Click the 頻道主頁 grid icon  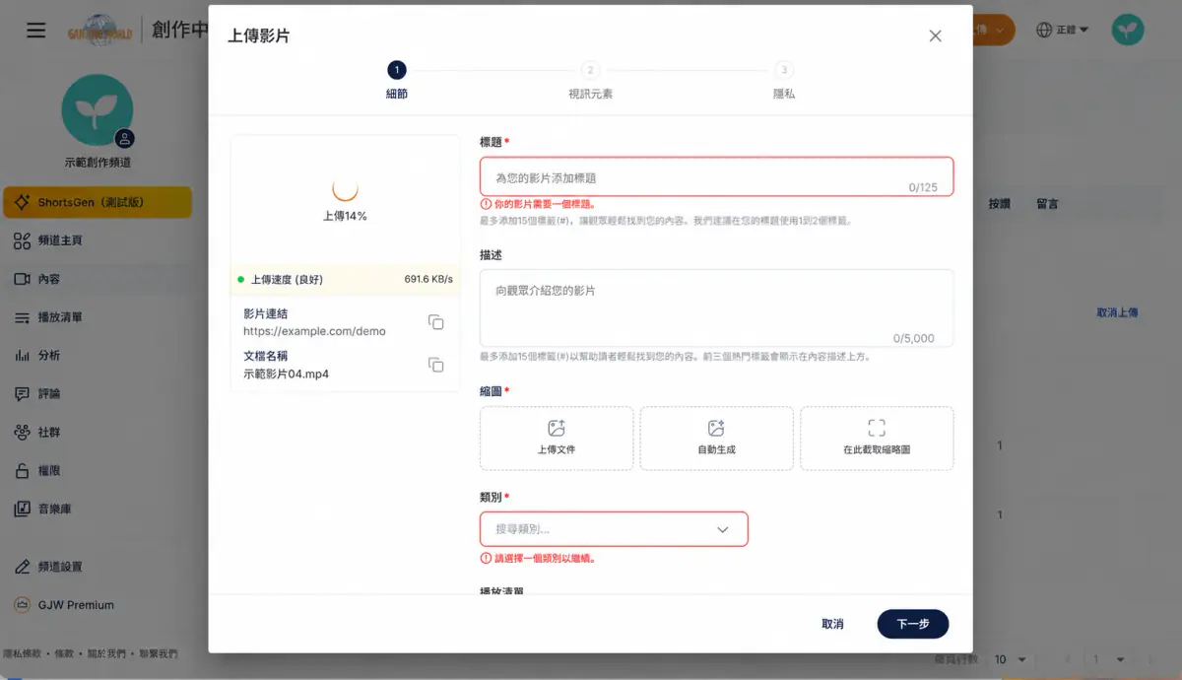click(x=22, y=240)
